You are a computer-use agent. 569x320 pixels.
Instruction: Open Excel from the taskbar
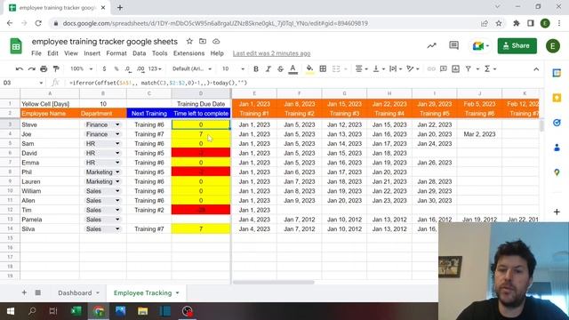tap(76, 311)
